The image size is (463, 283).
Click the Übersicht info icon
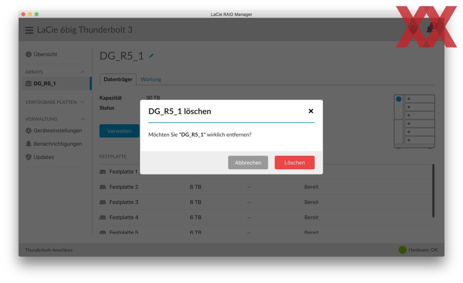[x=28, y=54]
